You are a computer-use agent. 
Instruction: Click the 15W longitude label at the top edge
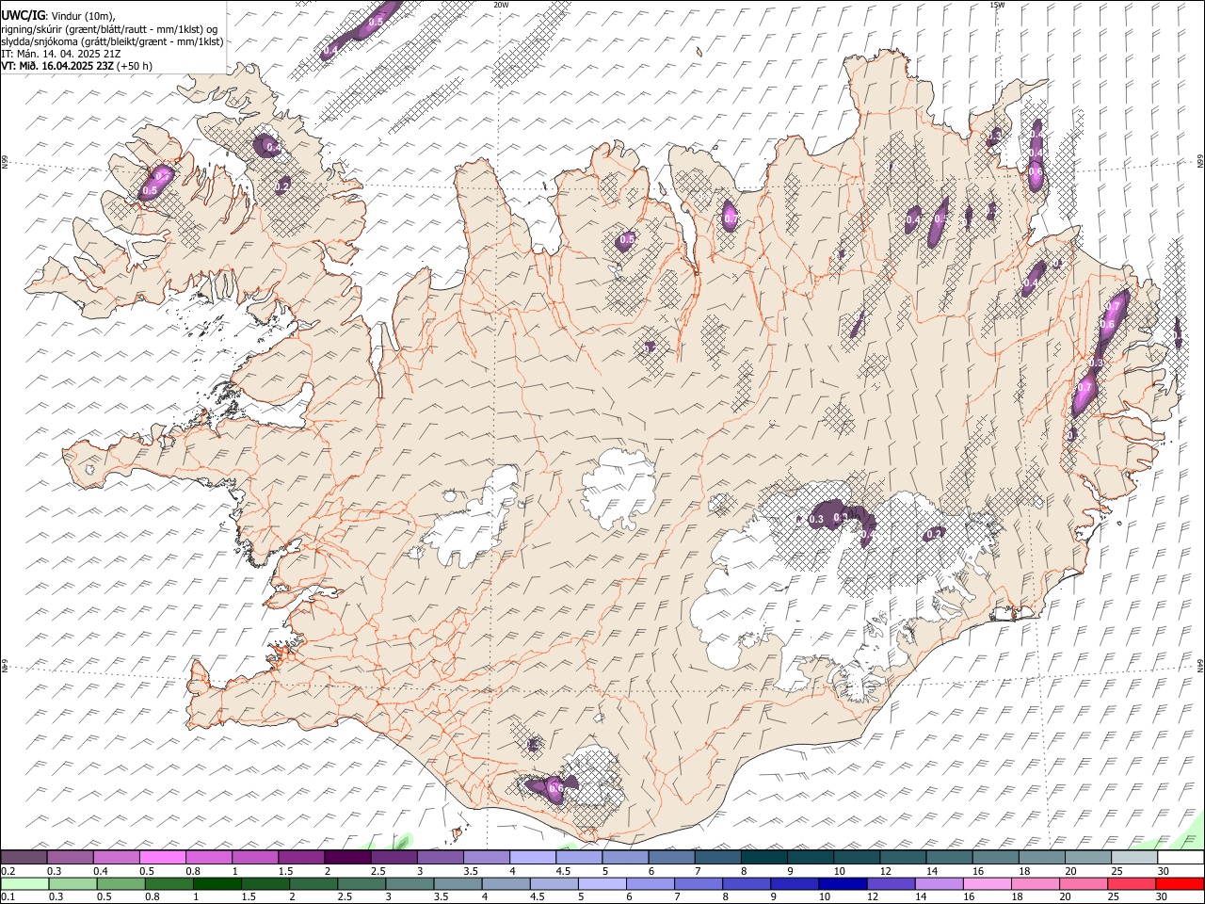coord(997,5)
